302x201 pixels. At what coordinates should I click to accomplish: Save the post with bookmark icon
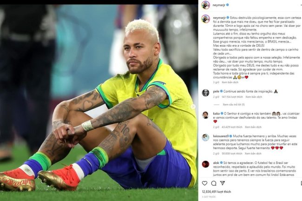click(301, 183)
